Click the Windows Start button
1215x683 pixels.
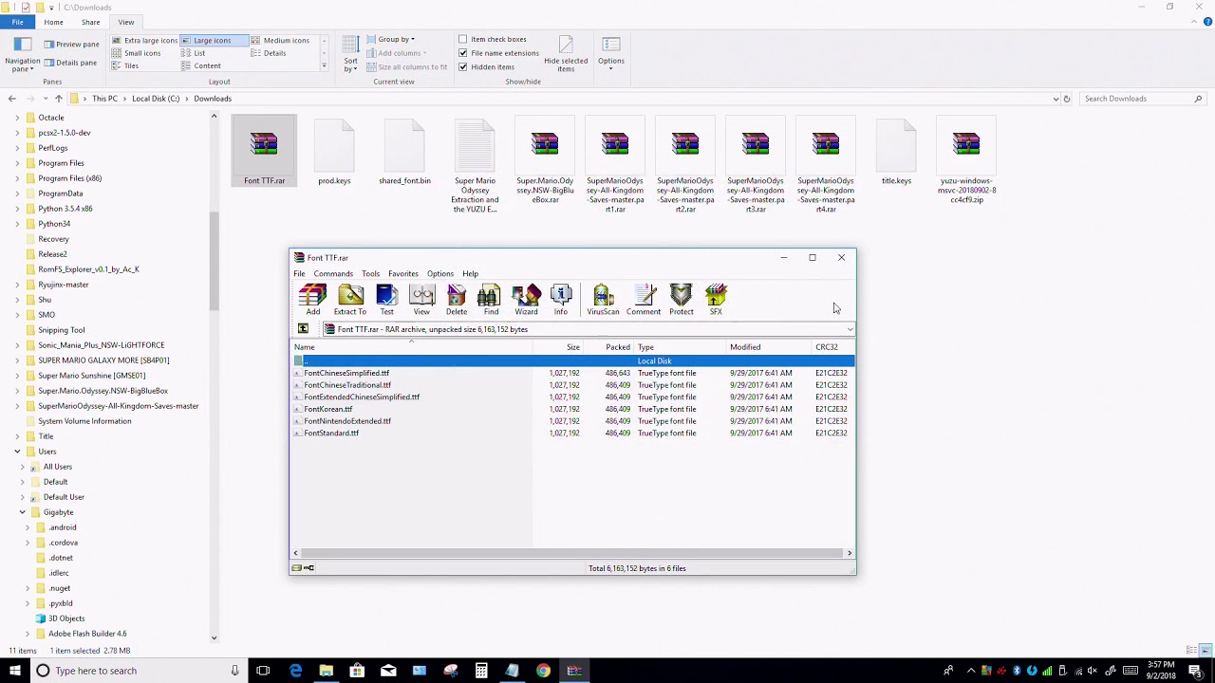(x=15, y=671)
